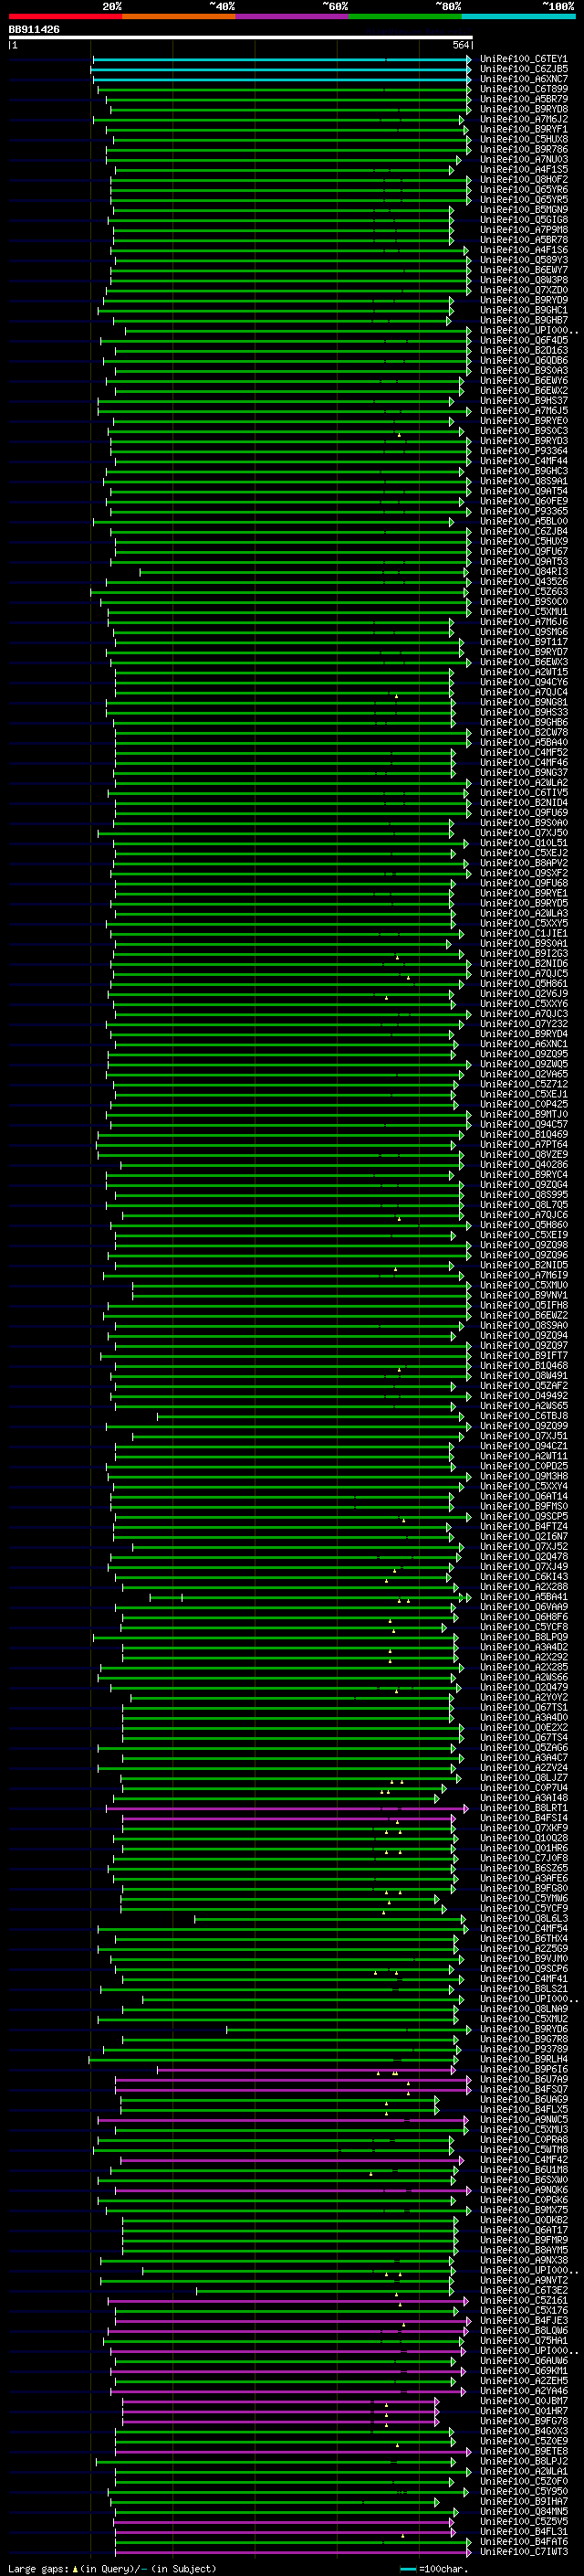Select hit label UniRef100_C6TBJ8
Image resolution: width=584 pixels, height=2576 pixels.
(x=524, y=1416)
